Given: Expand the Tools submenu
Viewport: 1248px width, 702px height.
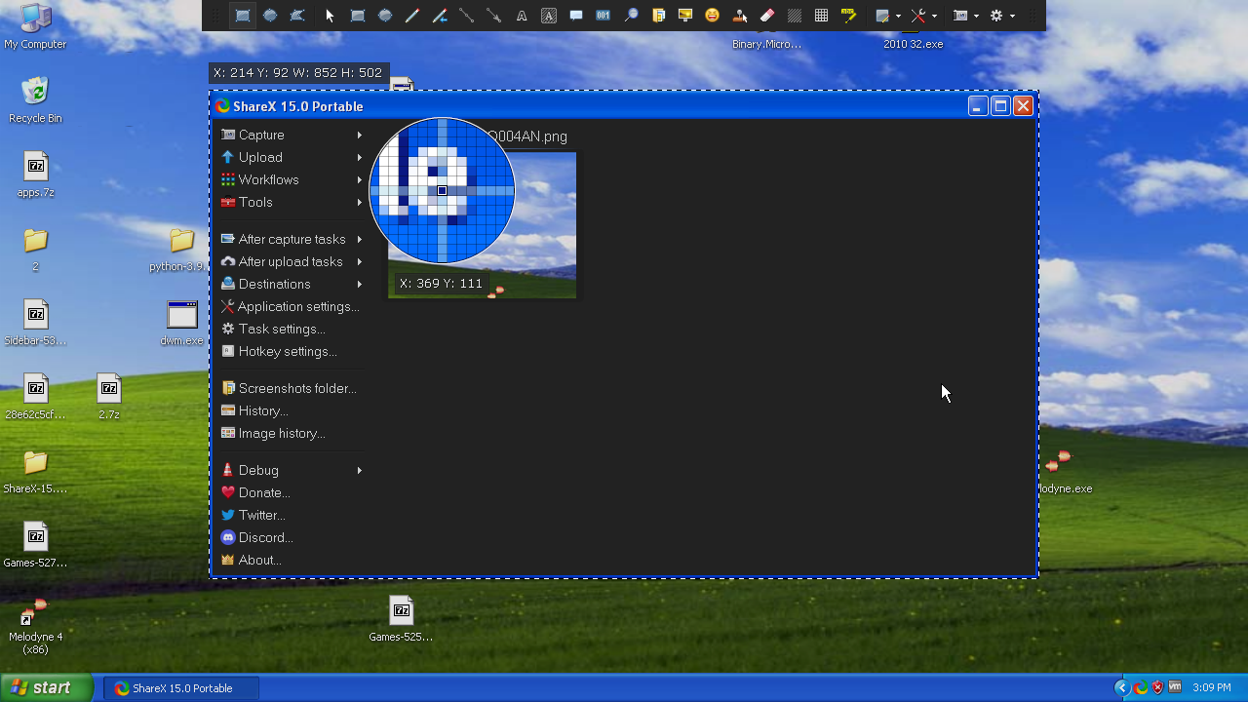Looking at the screenshot, I should (292, 202).
